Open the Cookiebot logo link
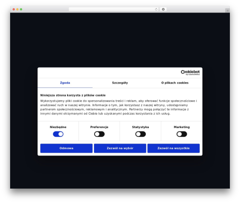240x203 pixels. coord(190,72)
